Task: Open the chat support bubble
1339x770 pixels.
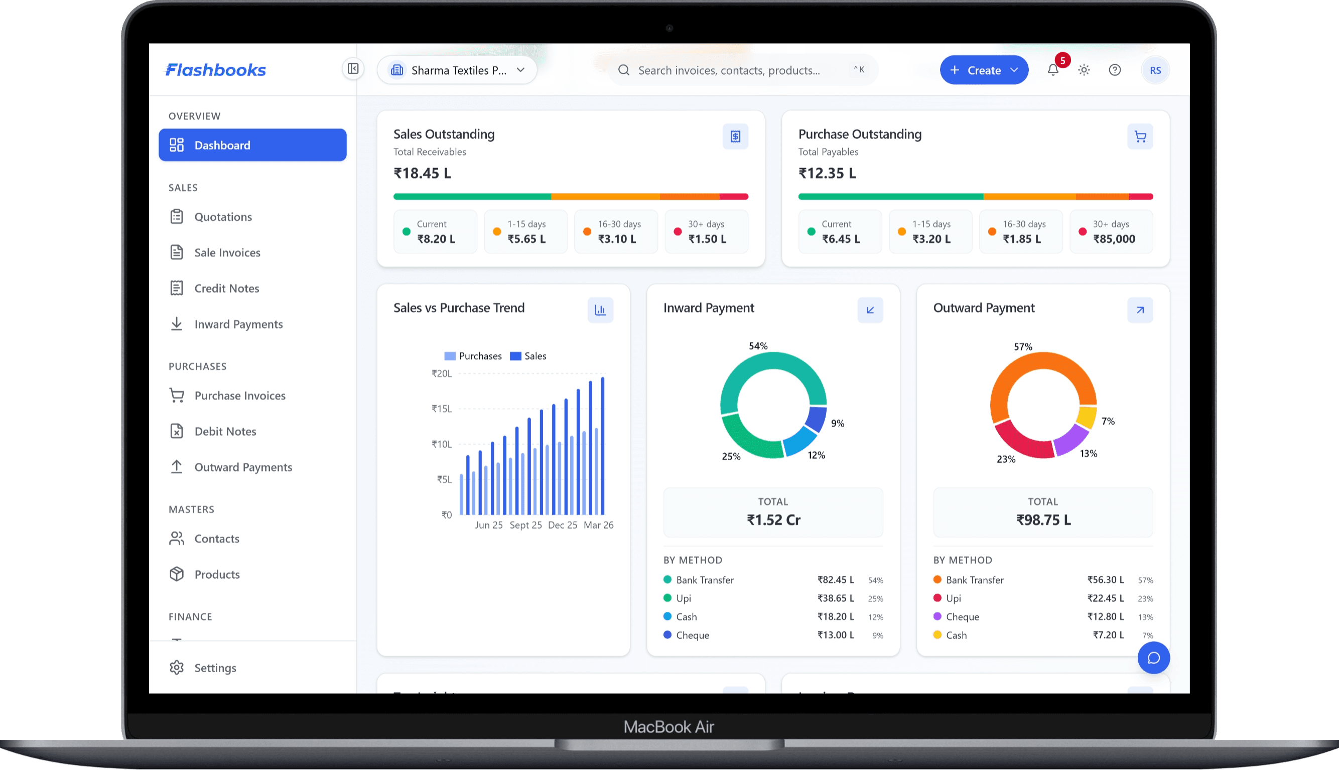Action: (1153, 658)
